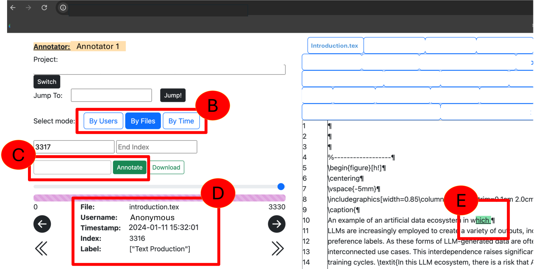The height and width of the screenshot is (269, 534).
Task: Click the striped pink progress bar
Action: click(x=159, y=198)
